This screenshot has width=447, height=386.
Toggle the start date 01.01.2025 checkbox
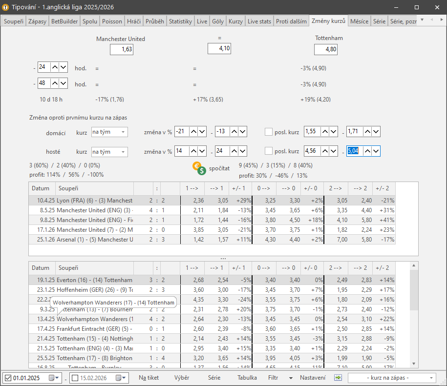8,378
